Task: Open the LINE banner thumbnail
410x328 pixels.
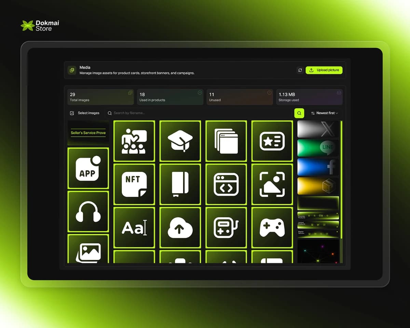Action: [x=318, y=148]
